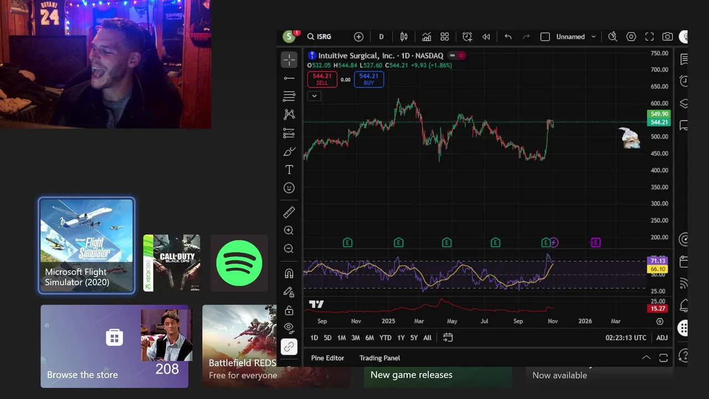Screen dimensions: 709x399
Task: Toggle magnet mode
Action: point(289,273)
